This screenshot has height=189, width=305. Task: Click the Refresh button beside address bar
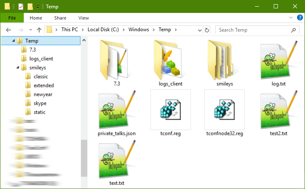coord(207,30)
